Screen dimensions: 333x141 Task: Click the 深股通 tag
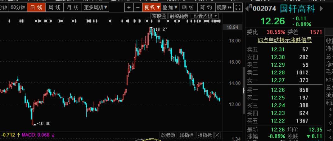pyautogui.click(x=159, y=16)
